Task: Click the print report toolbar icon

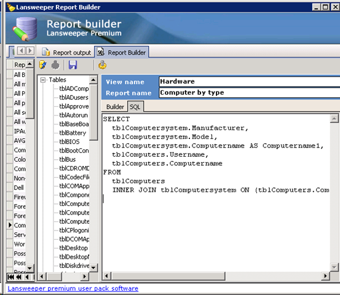Action: coord(55,65)
